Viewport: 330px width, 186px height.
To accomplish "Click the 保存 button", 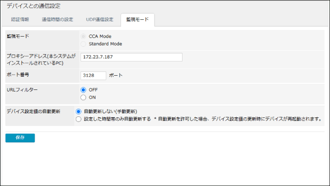I will coord(20,138).
